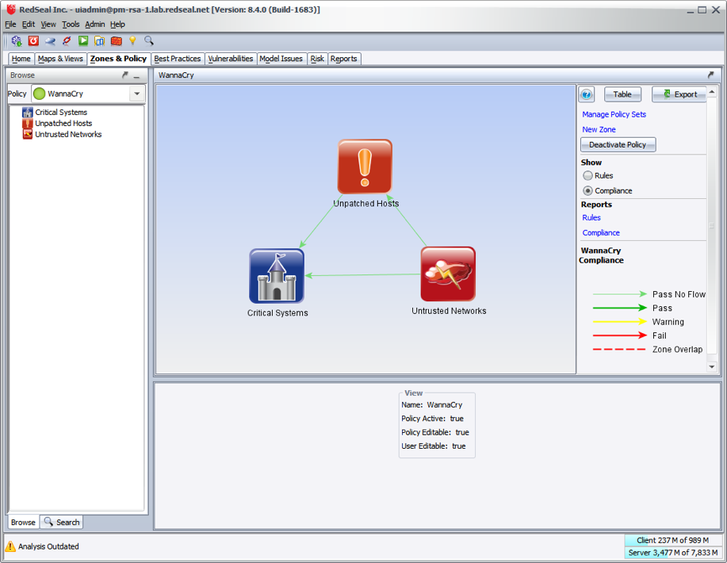The width and height of the screenshot is (727, 563).
Task: Click the red brick firewall toolbar icon
Action: click(x=117, y=40)
